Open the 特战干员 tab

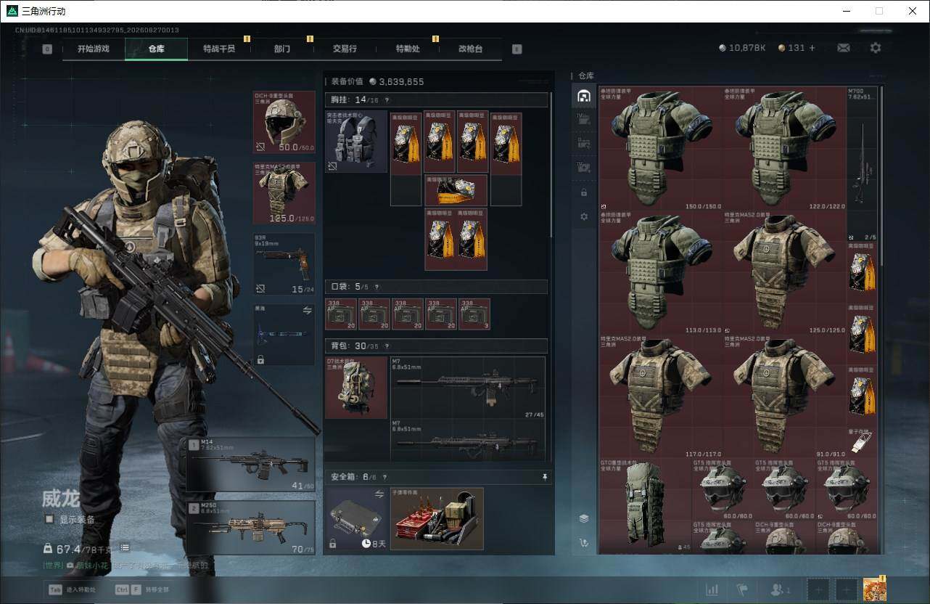pyautogui.click(x=219, y=49)
